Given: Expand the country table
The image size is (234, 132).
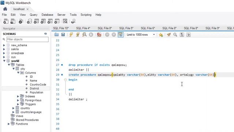Looking at the screenshot, I should click(14, 108).
